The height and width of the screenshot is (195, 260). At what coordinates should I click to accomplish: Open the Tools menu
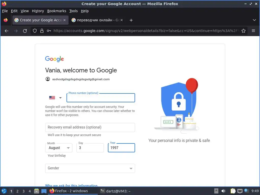(73, 11)
